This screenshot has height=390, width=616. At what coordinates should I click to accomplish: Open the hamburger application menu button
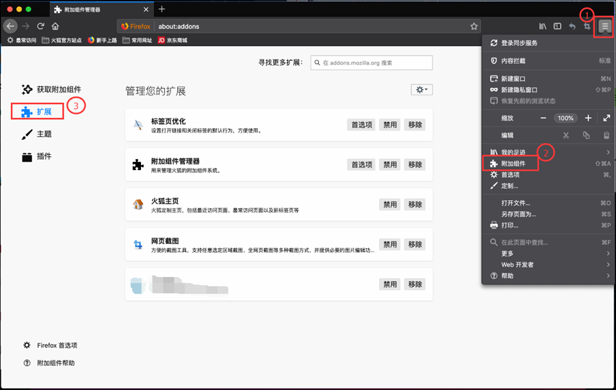(x=604, y=27)
